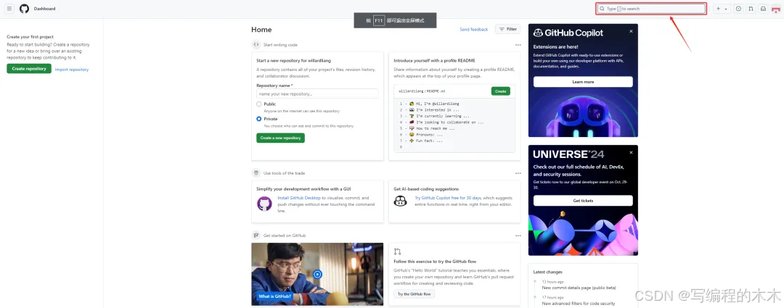Open the user avatar menu
The height and width of the screenshot is (308, 784).
tap(776, 9)
